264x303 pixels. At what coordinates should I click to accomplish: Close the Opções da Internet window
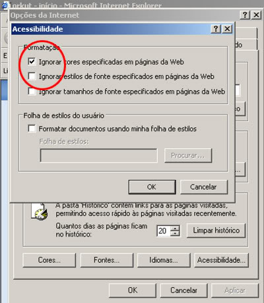point(256,15)
